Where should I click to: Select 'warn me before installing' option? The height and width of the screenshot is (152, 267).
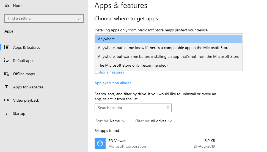(168, 57)
